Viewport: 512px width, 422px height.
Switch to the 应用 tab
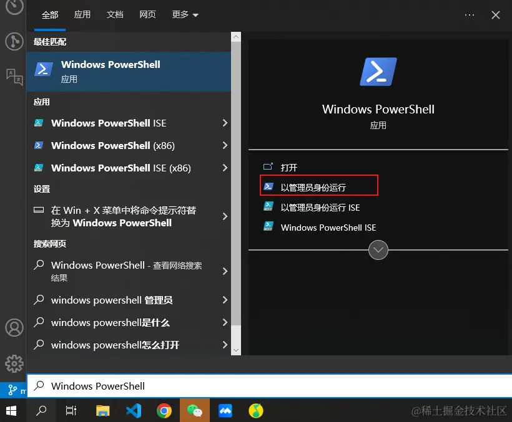click(82, 14)
